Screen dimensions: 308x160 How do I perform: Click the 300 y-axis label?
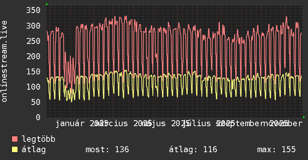pos(33,26)
